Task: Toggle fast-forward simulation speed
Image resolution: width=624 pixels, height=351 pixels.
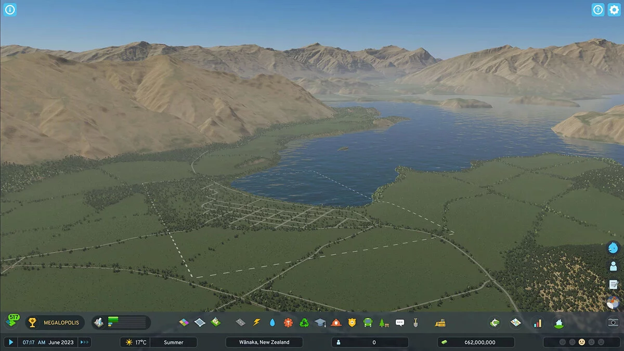Action: 84,342
